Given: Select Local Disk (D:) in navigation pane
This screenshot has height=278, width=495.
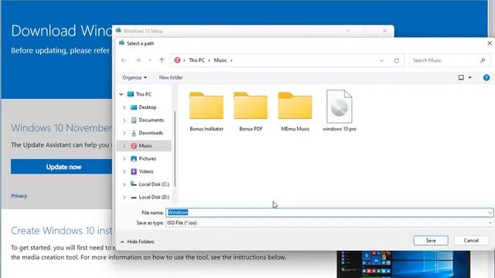Looking at the screenshot, I should (154, 198).
